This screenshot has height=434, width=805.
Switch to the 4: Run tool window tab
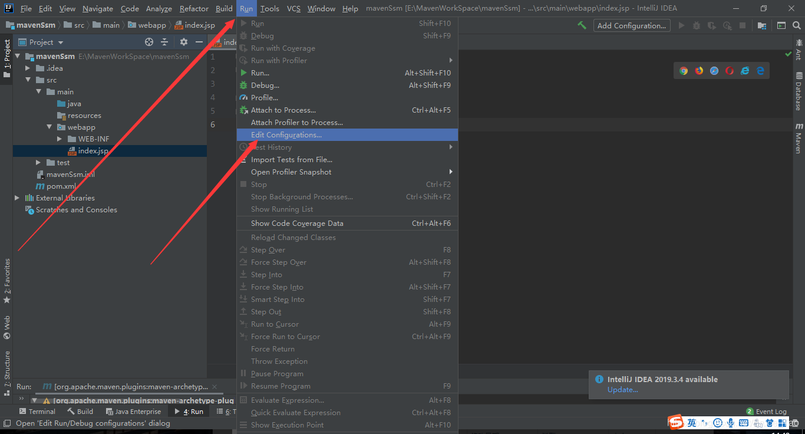[189, 412]
